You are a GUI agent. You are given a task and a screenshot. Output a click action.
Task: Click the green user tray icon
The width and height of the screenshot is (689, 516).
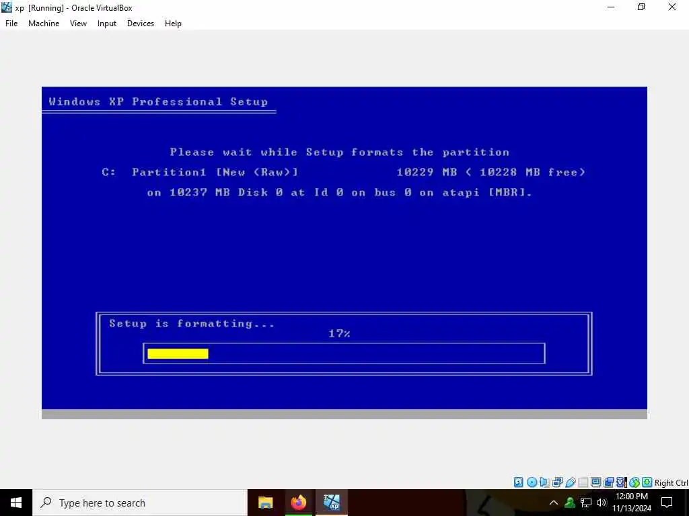pyautogui.click(x=570, y=503)
